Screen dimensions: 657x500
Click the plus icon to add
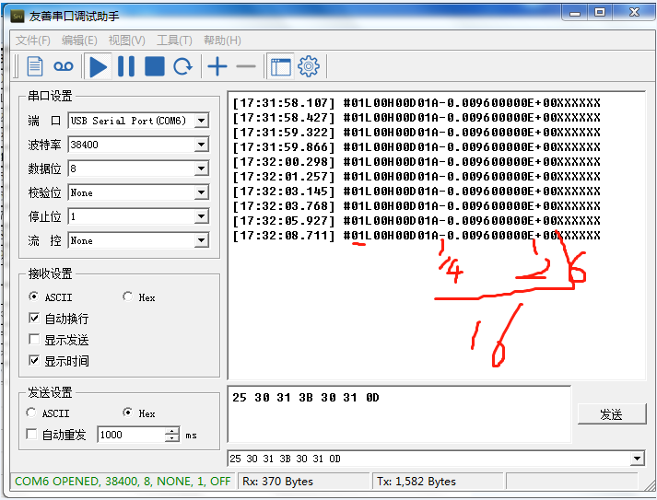217,66
